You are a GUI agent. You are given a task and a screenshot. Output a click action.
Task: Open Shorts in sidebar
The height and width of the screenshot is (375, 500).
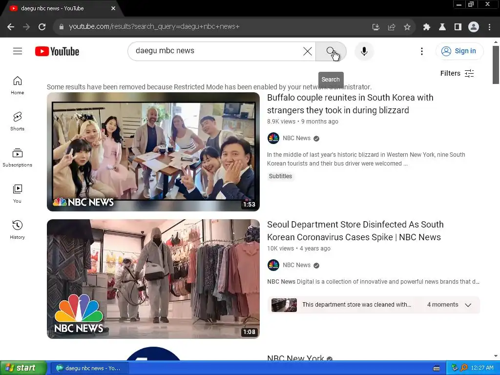pyautogui.click(x=17, y=122)
